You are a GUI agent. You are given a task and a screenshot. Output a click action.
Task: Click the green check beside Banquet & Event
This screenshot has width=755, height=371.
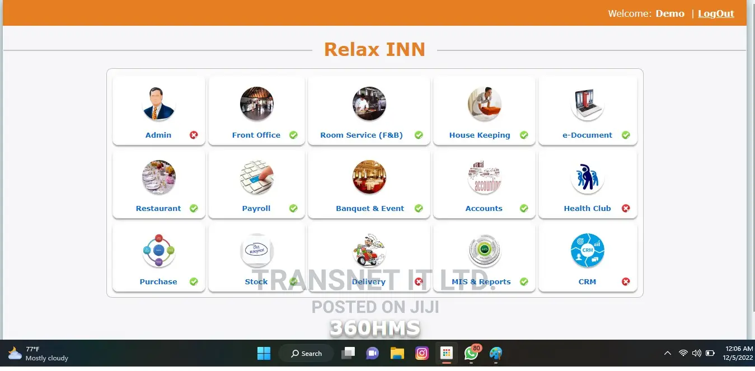419,208
